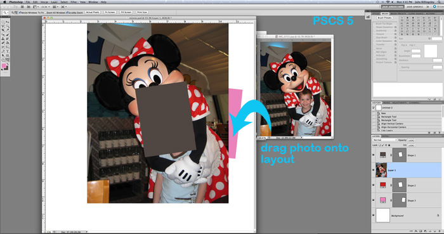
Task: Select the Type tool in the toolbox
Action: (8, 51)
